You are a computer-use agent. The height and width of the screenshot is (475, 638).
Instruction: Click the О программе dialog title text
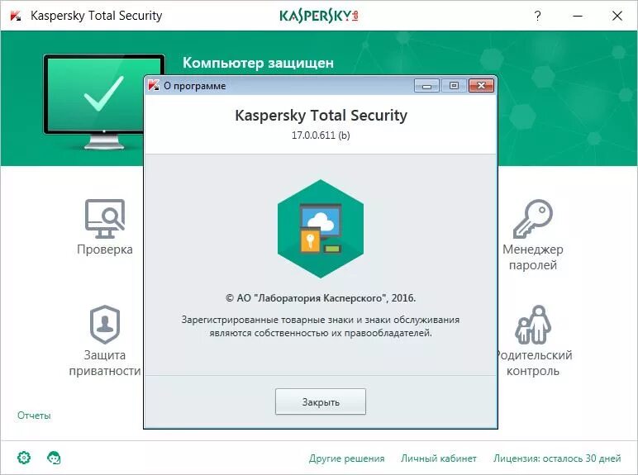click(x=194, y=86)
